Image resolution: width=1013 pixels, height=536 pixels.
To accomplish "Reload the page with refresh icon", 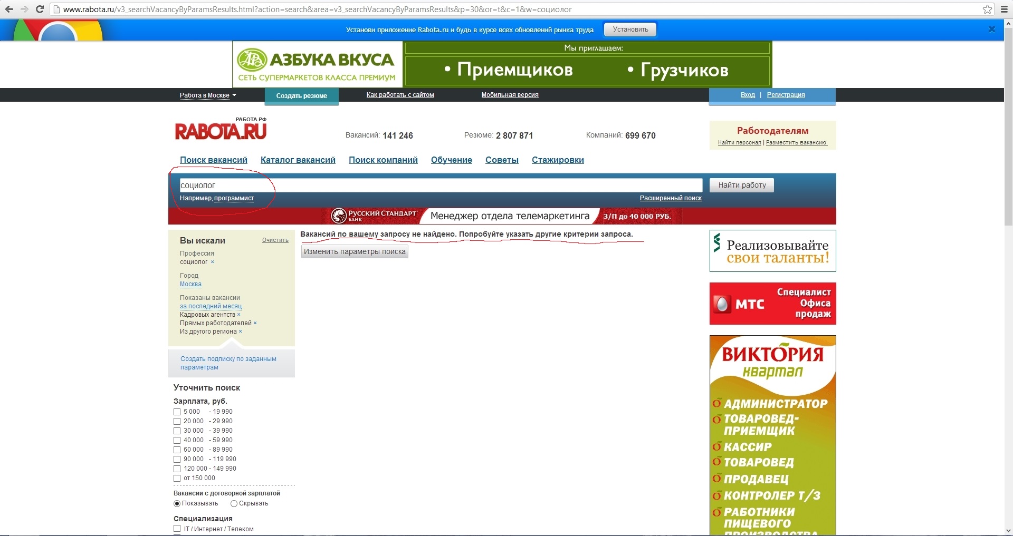I will (40, 9).
